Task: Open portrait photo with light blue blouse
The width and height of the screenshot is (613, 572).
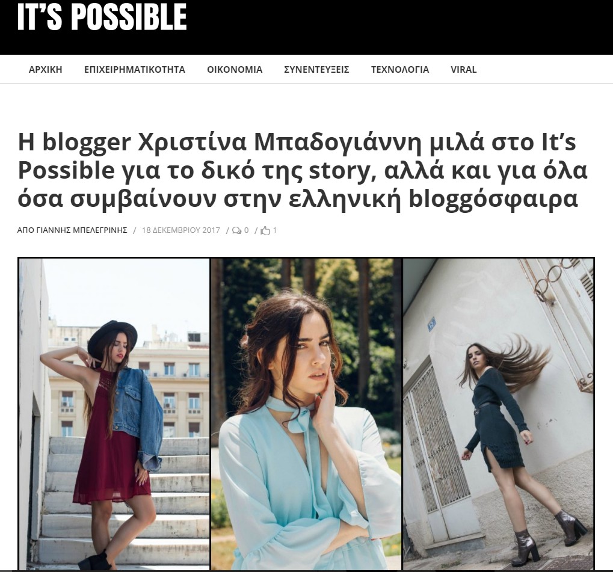Action: (x=306, y=414)
